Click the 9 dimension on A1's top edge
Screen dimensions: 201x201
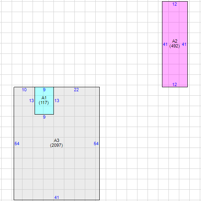click(44, 90)
